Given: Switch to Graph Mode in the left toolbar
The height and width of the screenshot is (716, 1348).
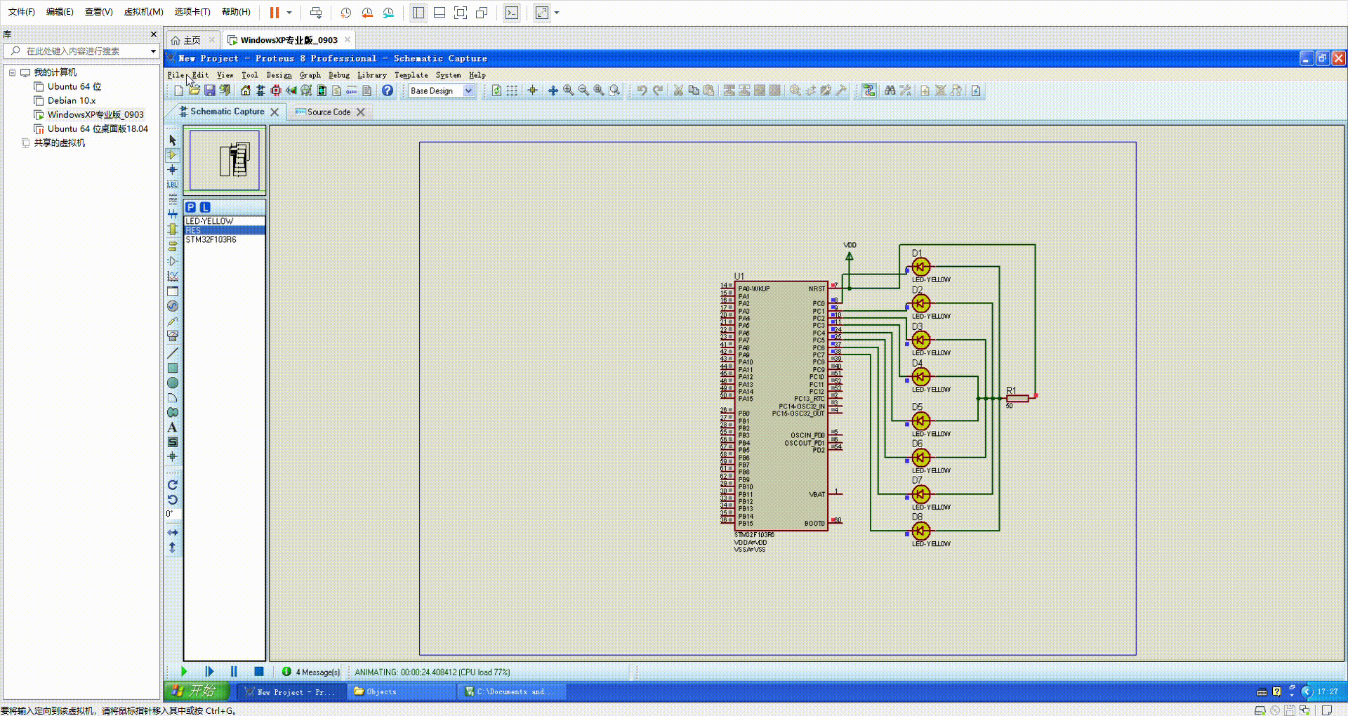Looking at the screenshot, I should coord(173,276).
